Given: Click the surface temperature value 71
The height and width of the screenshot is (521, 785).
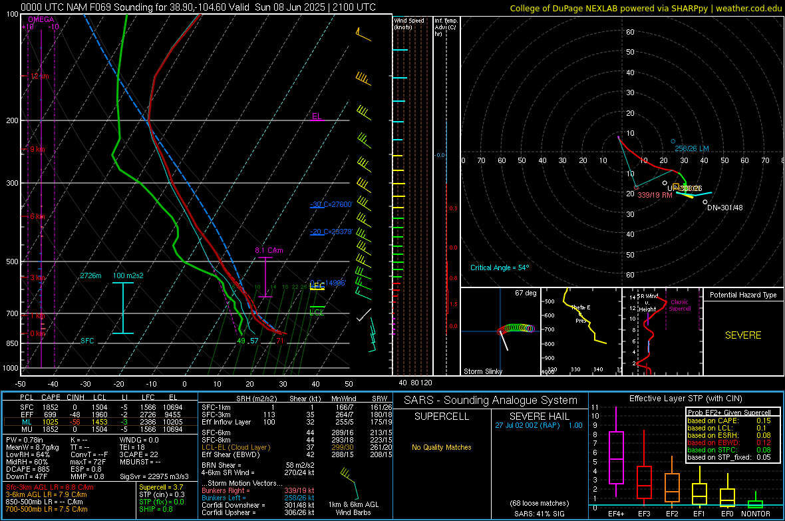Looking at the screenshot, I should coord(280,341).
